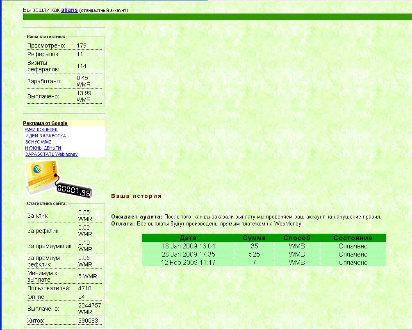Open the ИДЕИ ЗАРАБОТКА ad link
412x330 pixels.
46,136
